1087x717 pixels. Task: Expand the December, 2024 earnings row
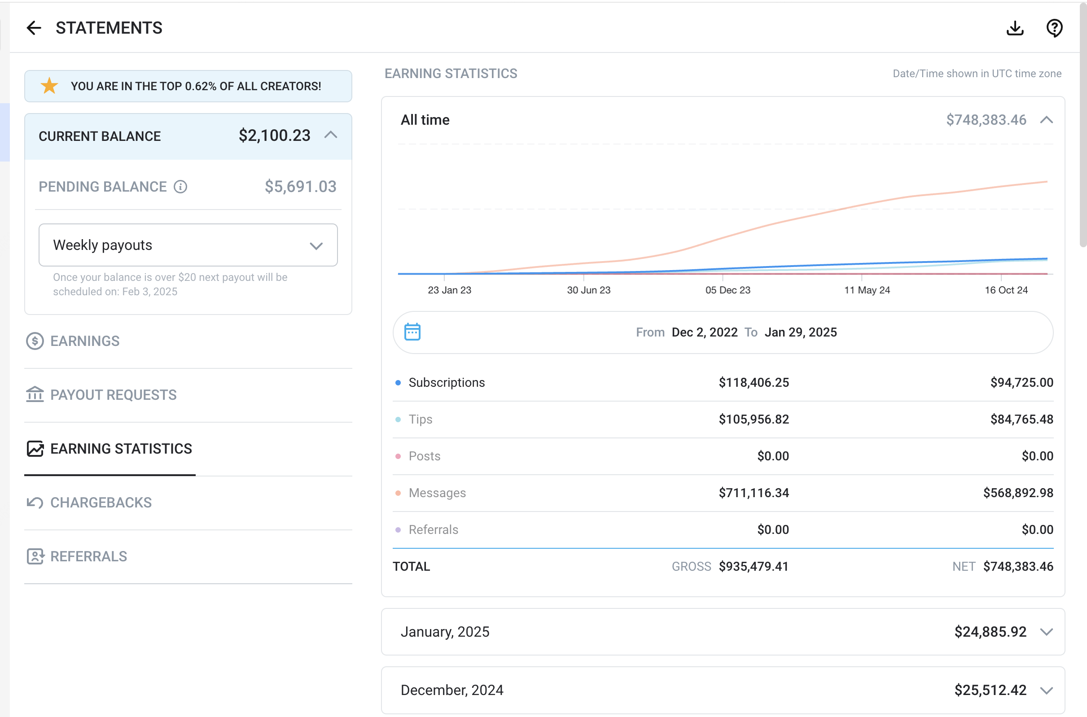tap(1046, 690)
